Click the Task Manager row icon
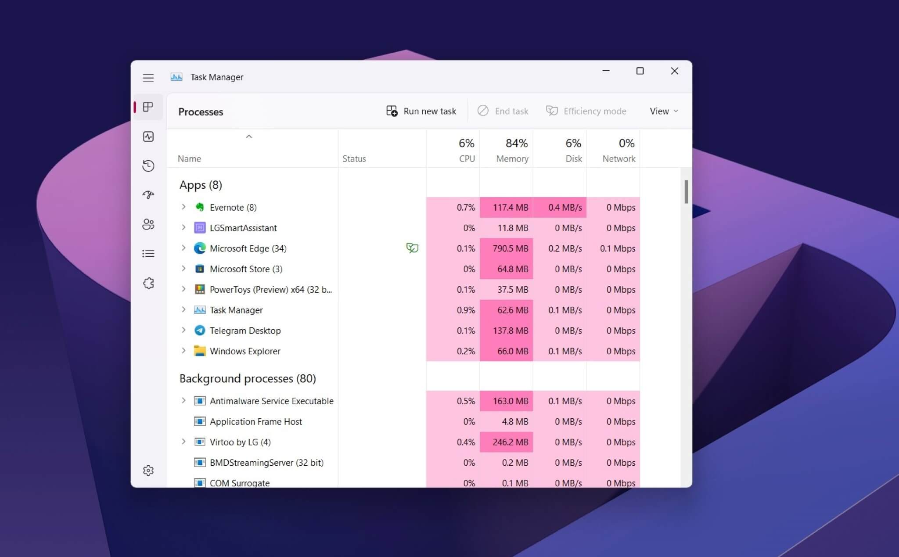Image resolution: width=899 pixels, height=557 pixels. (x=200, y=310)
